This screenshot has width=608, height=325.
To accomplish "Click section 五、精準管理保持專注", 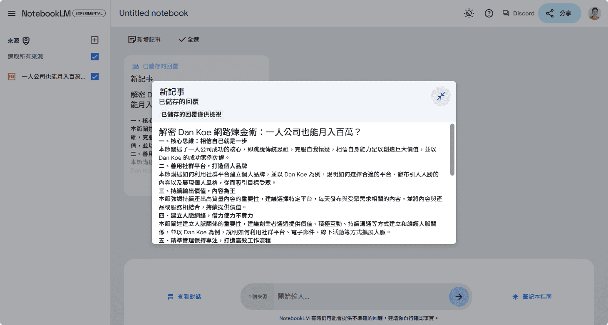I will pos(215,240).
